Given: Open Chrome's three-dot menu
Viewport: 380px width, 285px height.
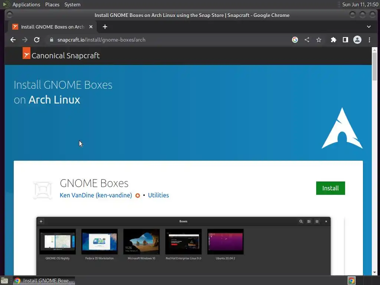Looking at the screenshot, I should click(x=369, y=40).
